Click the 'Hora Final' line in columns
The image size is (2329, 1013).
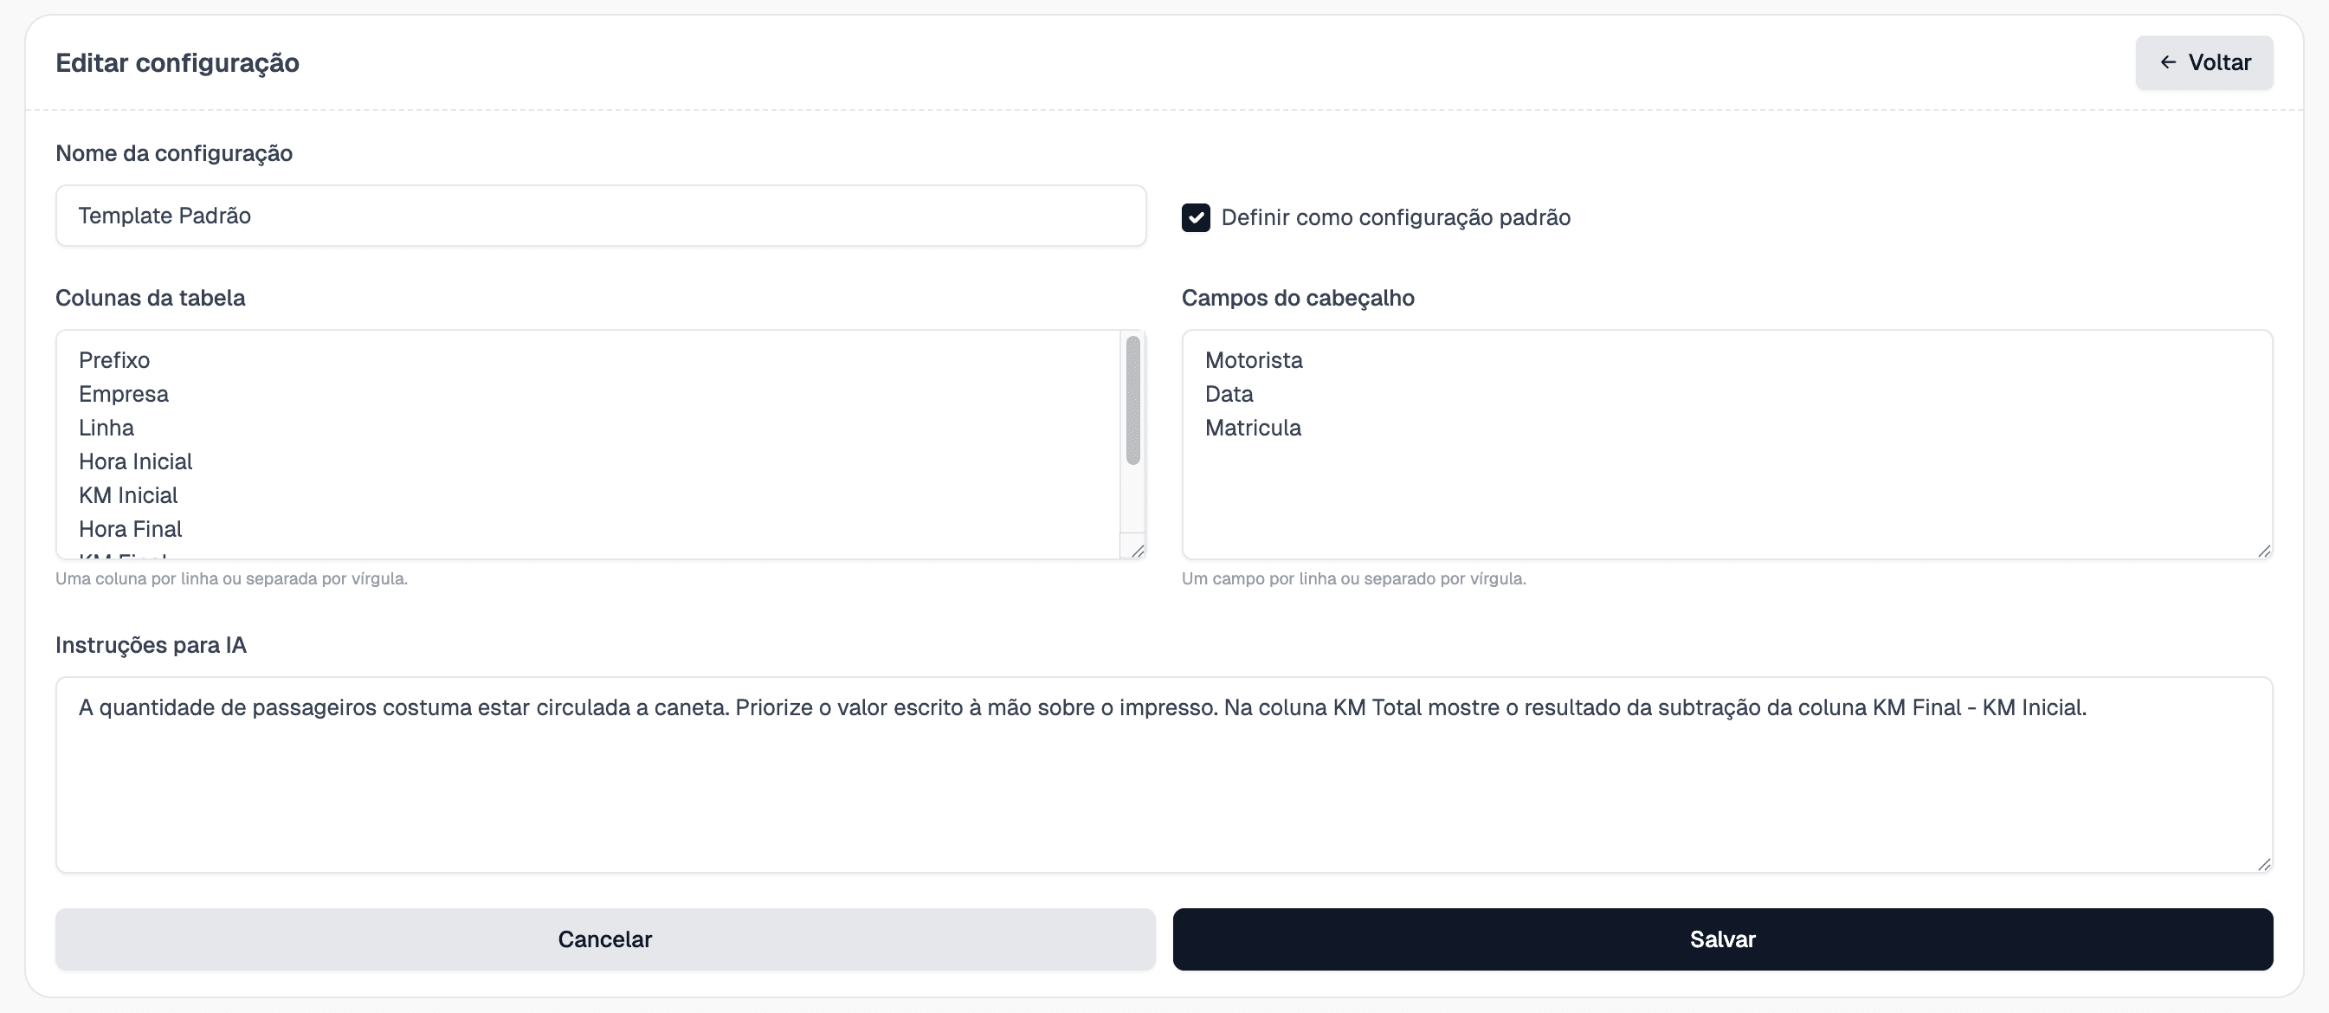[130, 528]
